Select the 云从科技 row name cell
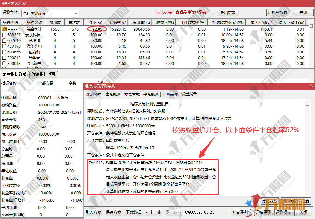 click(x=34, y=35)
